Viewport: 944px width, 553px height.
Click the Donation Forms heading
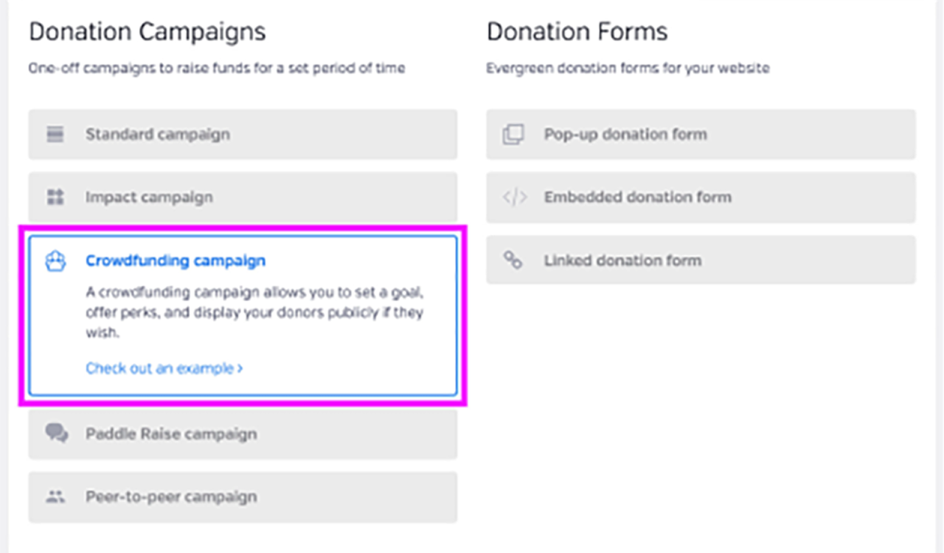577,32
